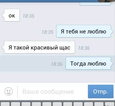Tap the highlighted row left of 18:36 'Тогда люблю'

pyautogui.click(x=25, y=63)
